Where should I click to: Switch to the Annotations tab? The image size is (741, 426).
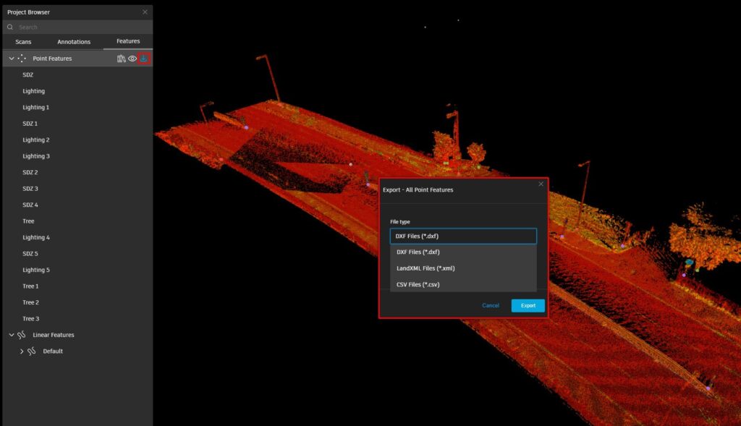coord(74,42)
